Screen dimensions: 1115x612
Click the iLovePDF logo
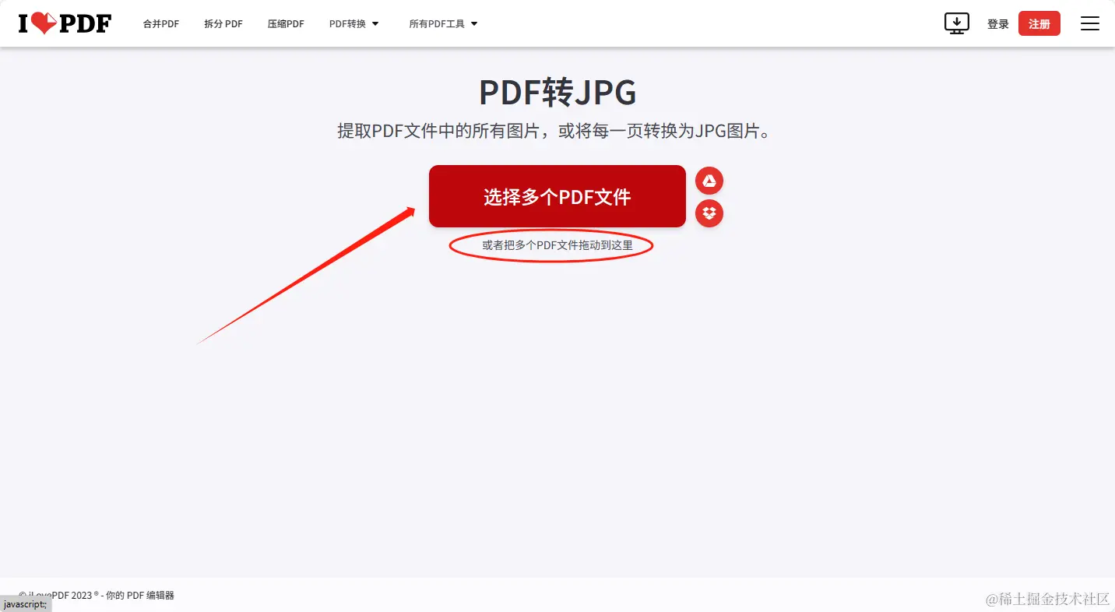click(65, 23)
